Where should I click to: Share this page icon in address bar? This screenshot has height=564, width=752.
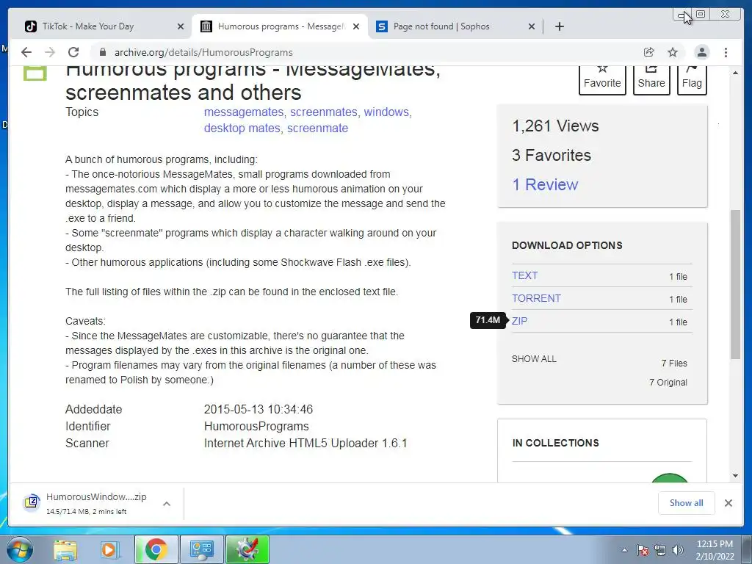649,52
